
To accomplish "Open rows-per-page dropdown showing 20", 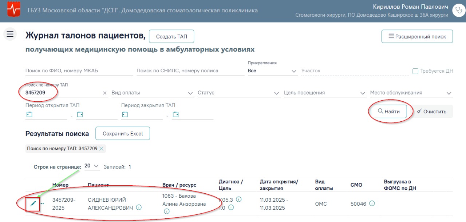I will point(92,166).
